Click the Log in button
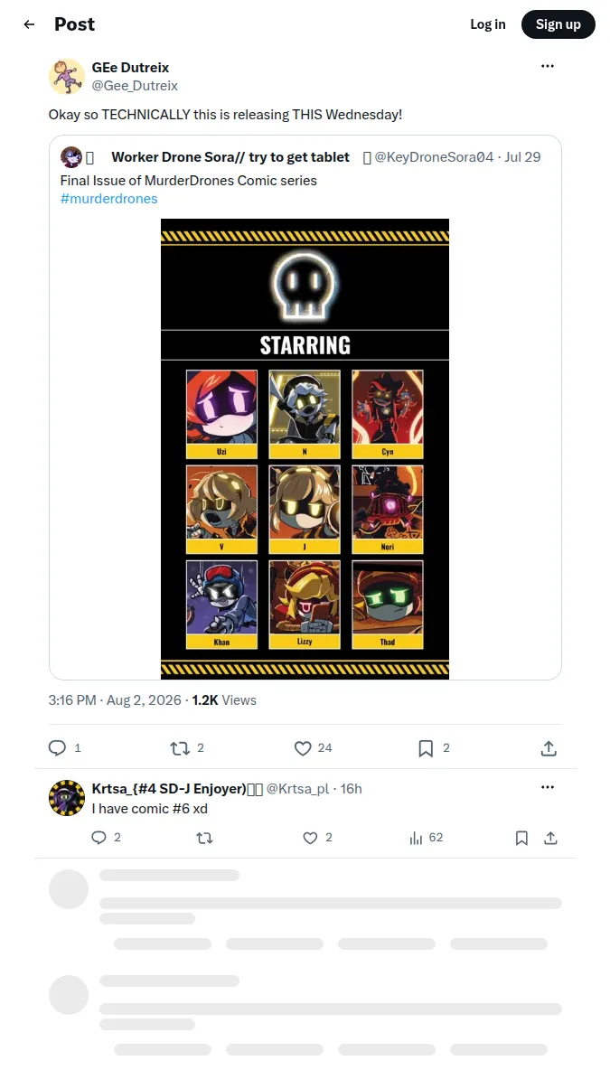Image resolution: width=610 pixels, height=1070 pixels. (488, 24)
